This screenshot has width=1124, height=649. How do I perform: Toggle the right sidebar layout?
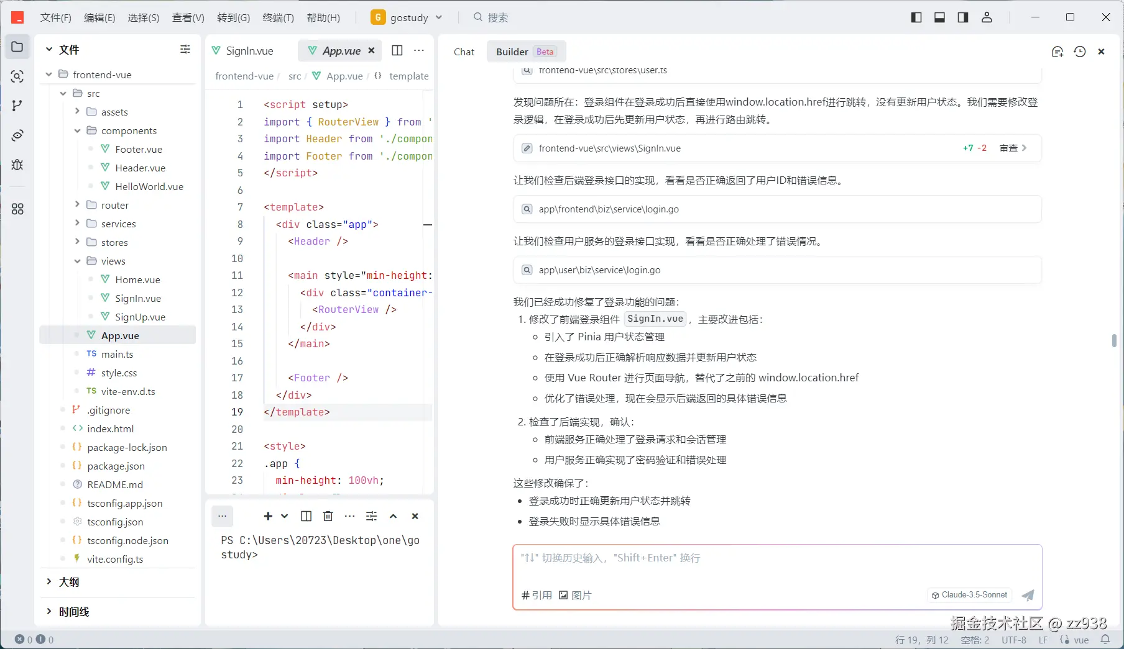[963, 17]
